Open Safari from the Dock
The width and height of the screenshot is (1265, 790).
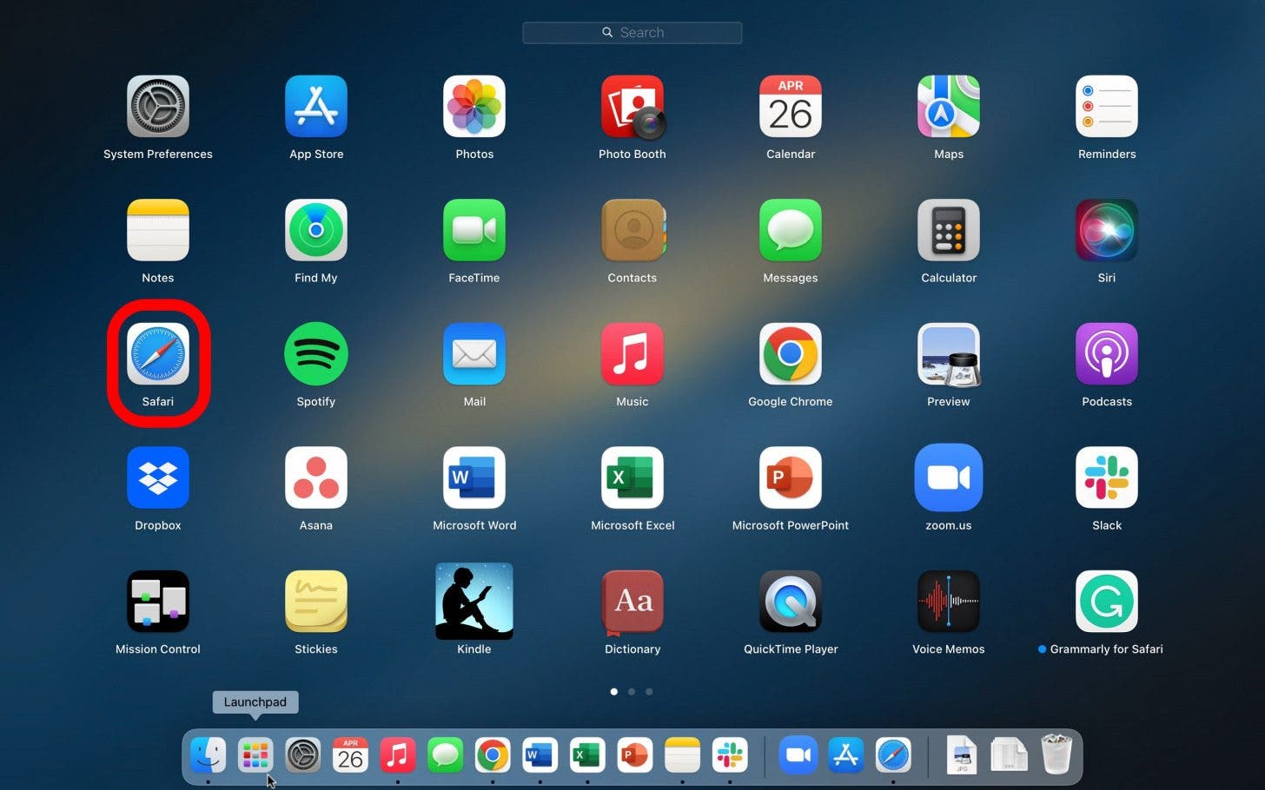click(x=893, y=755)
